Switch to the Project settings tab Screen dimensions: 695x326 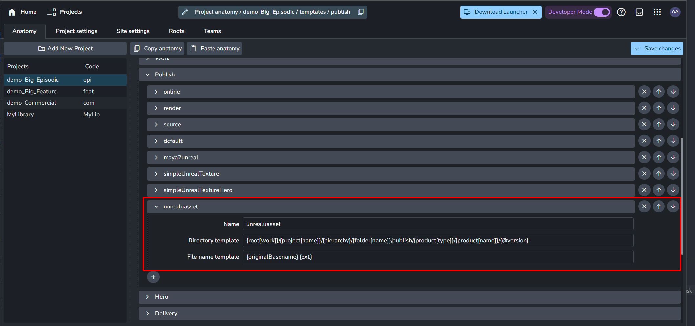(77, 31)
